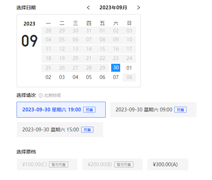Choose the 2023-09-30 19:00 session
Image resolution: width=212 pixels, height=180 pixels.
point(61,110)
